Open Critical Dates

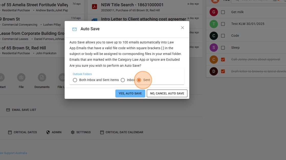click(22, 132)
